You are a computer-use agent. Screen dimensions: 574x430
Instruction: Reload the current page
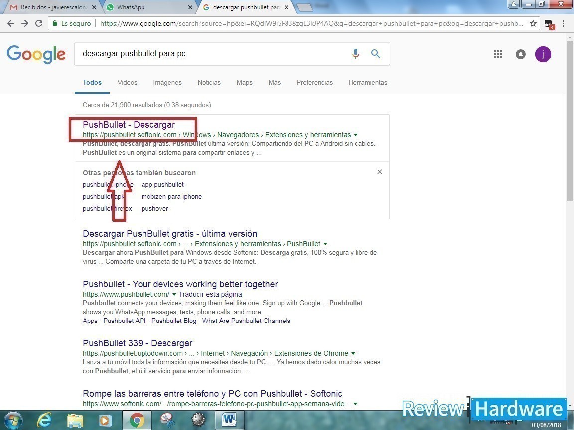(x=39, y=24)
